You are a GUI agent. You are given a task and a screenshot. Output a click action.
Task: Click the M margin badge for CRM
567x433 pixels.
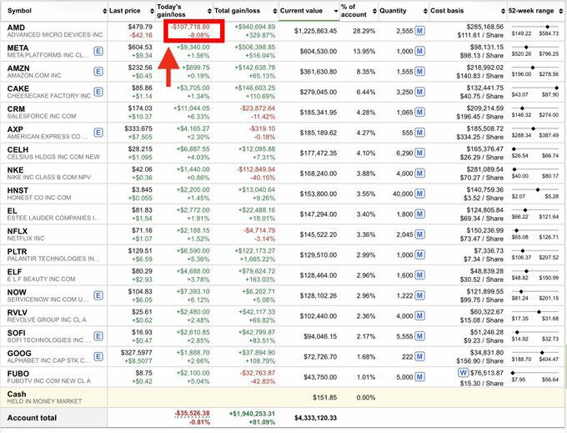point(419,112)
